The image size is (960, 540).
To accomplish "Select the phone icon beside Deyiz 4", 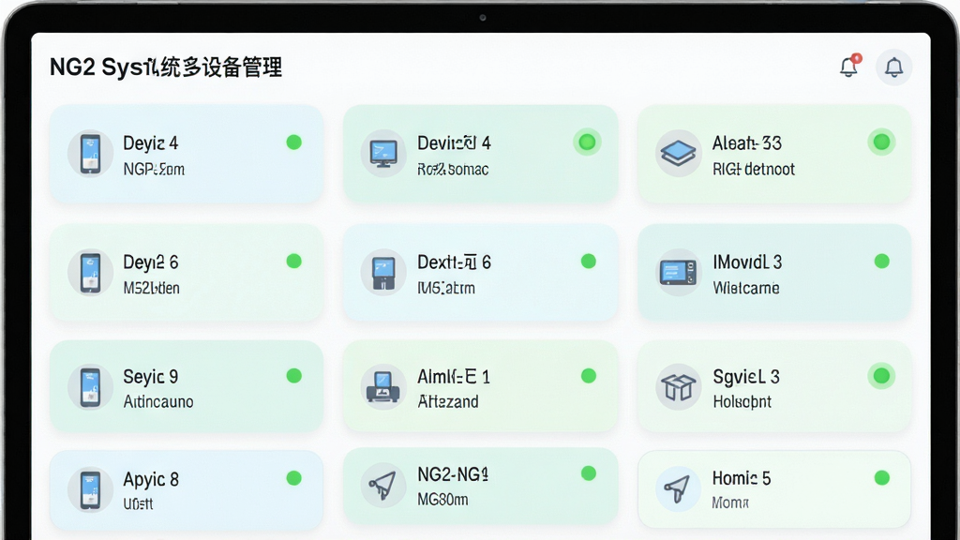I will [91, 153].
